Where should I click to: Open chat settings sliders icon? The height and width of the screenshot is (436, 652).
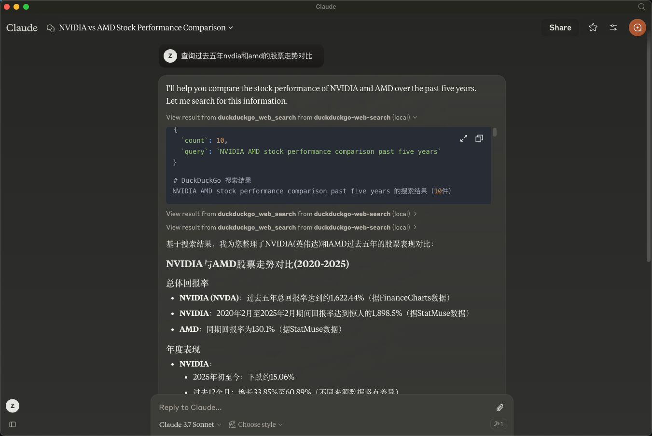(x=613, y=27)
